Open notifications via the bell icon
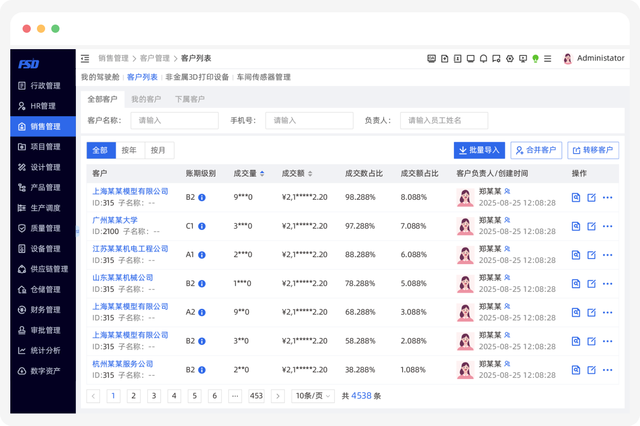Screen dimensions: 640x426 pyautogui.click(x=483, y=58)
